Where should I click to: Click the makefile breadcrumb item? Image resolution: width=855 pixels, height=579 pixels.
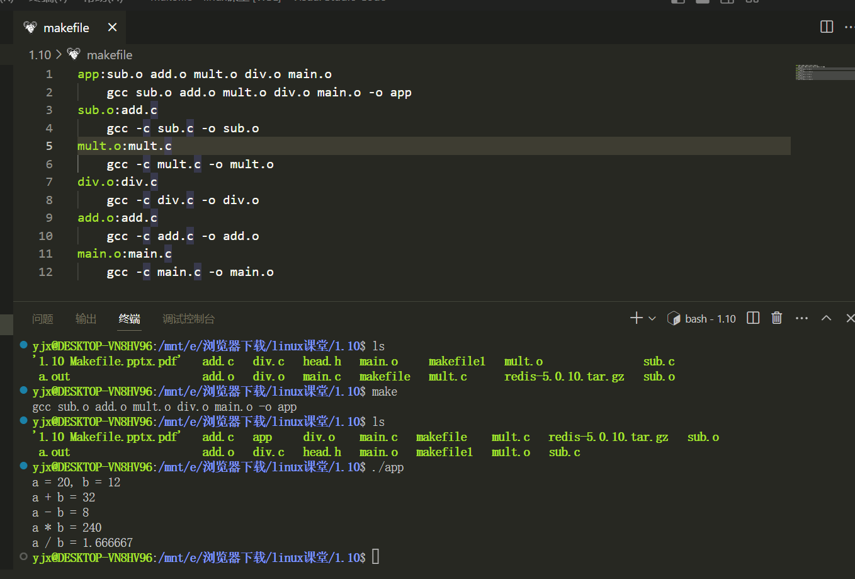coord(110,55)
